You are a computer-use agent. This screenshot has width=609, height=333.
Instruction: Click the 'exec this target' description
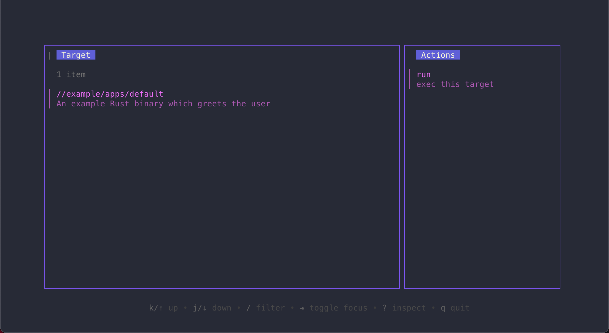point(455,84)
